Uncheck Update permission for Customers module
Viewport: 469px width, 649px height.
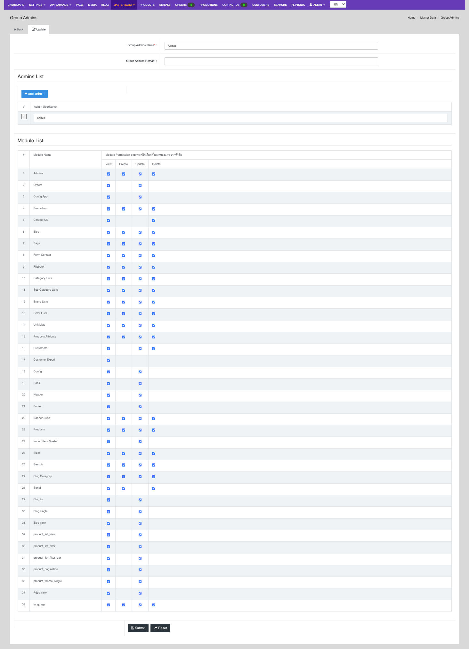click(x=140, y=349)
